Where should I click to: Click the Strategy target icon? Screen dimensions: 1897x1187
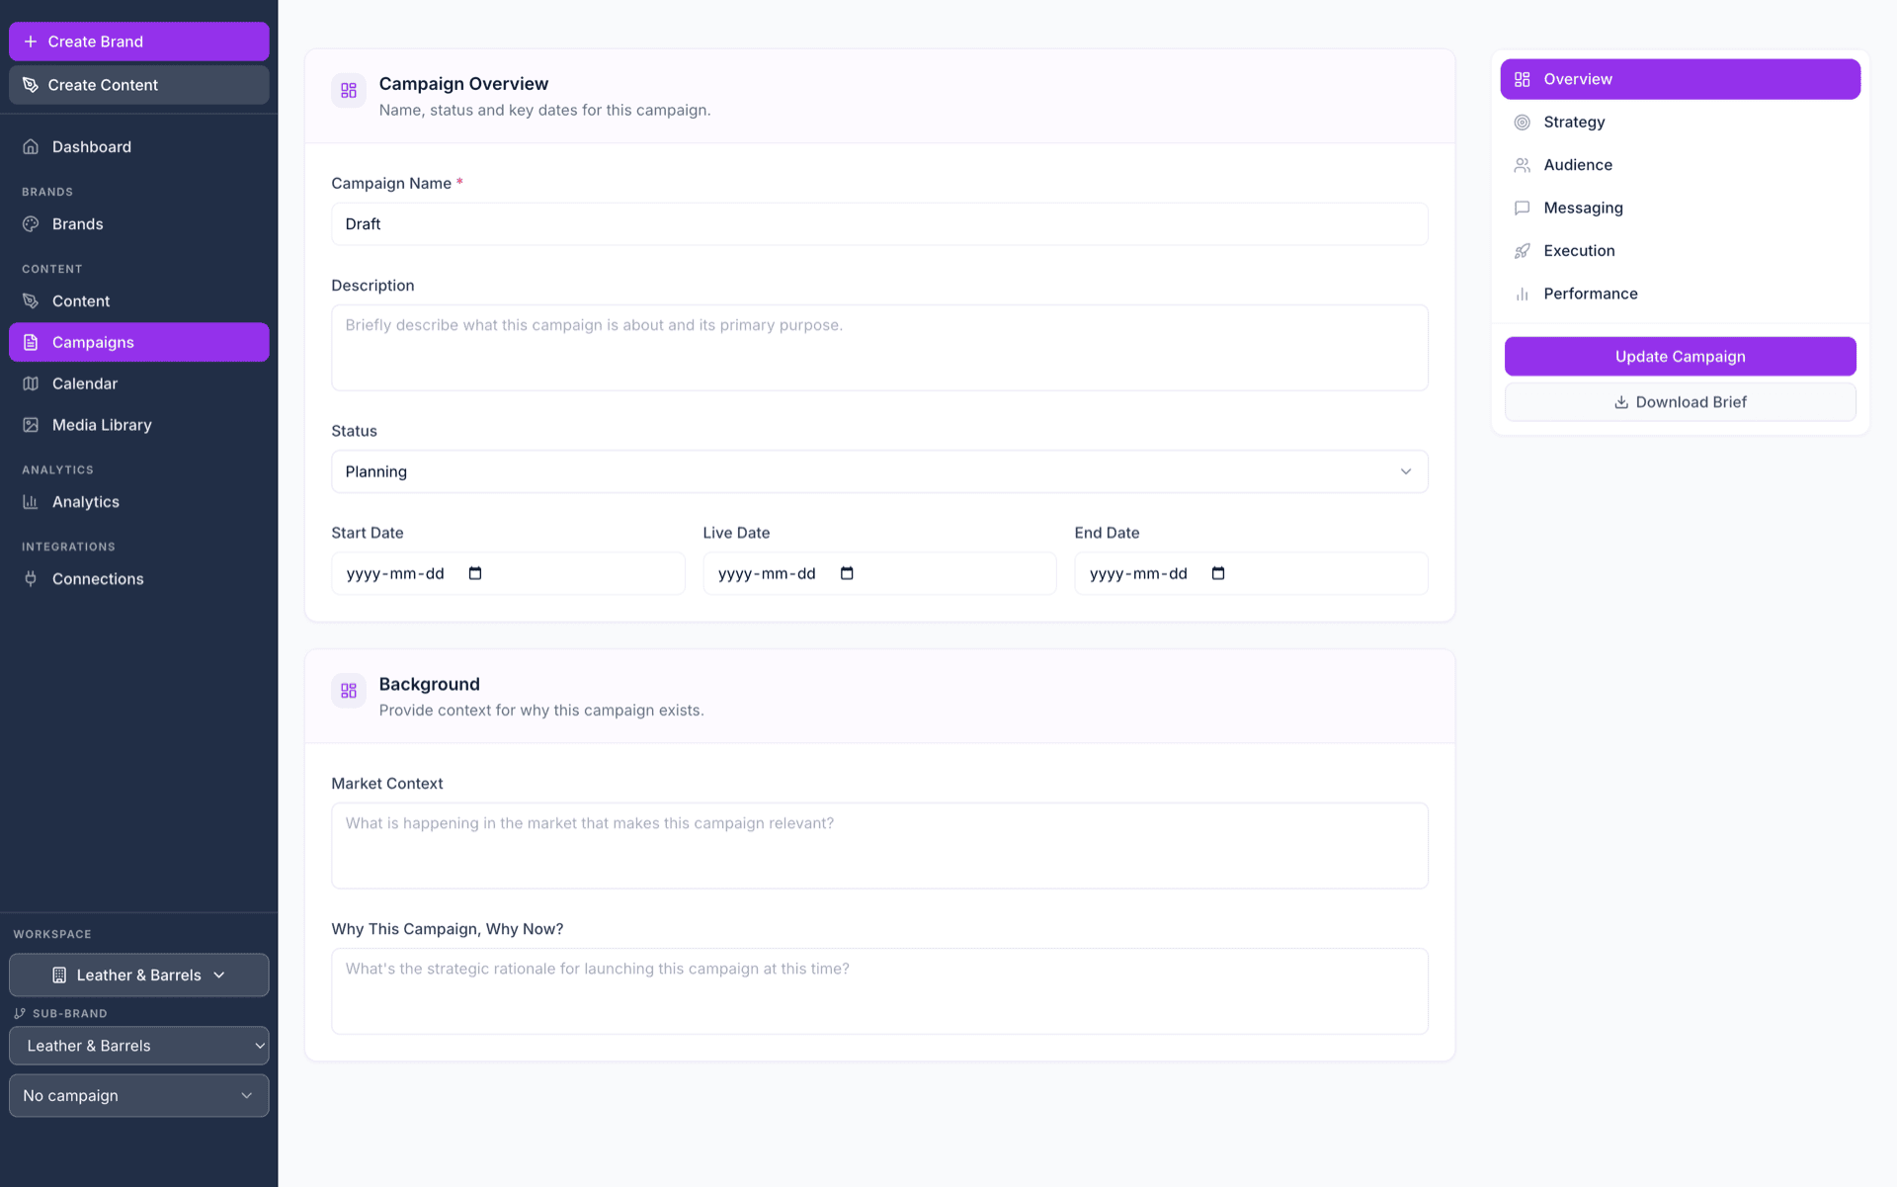pos(1522,122)
